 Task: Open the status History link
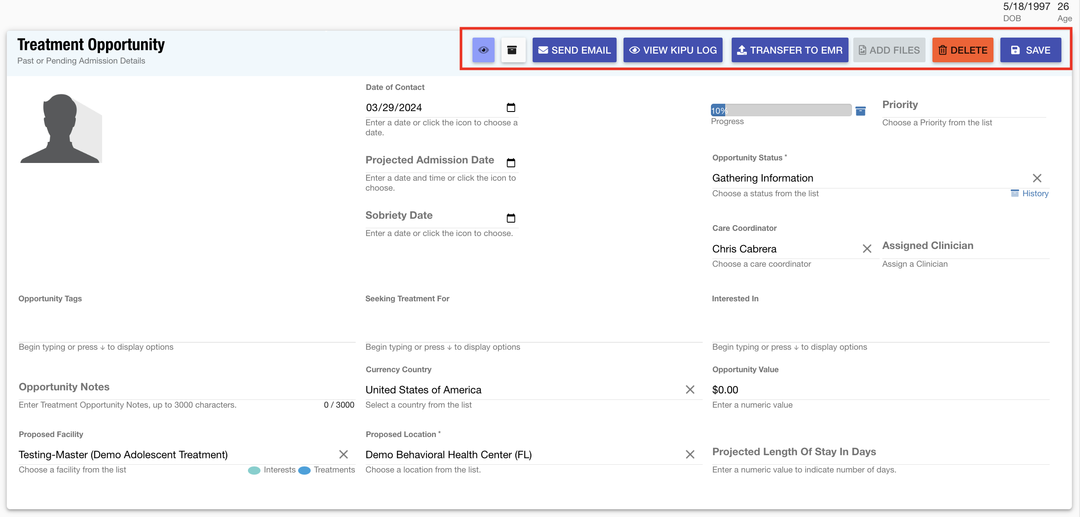click(1035, 194)
